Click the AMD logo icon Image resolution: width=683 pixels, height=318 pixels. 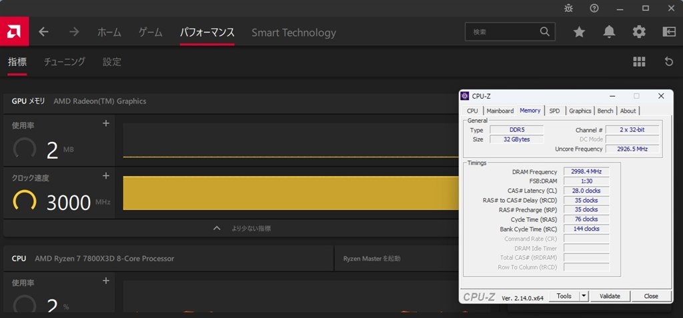[15, 31]
